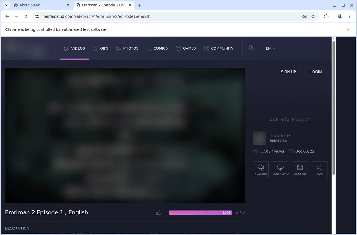The image size is (357, 235).
Task: Click the 'Dec 08, 22' date
Action: pyautogui.click(x=305, y=151)
